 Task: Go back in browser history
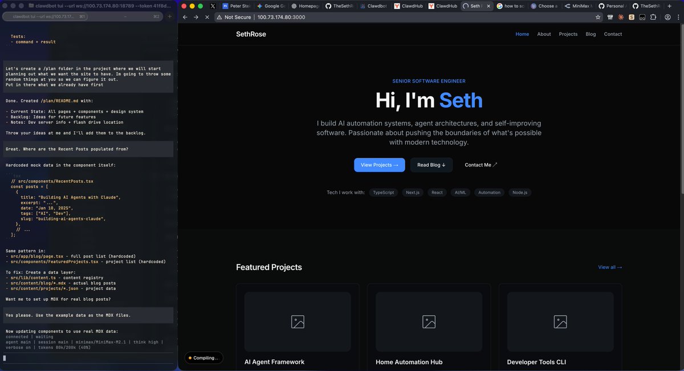click(185, 17)
